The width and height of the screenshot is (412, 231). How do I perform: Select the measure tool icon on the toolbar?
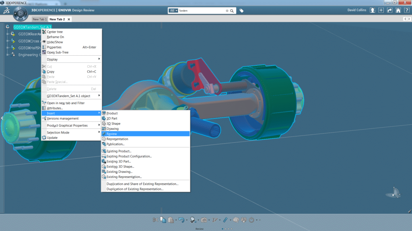pyautogui.click(x=225, y=219)
